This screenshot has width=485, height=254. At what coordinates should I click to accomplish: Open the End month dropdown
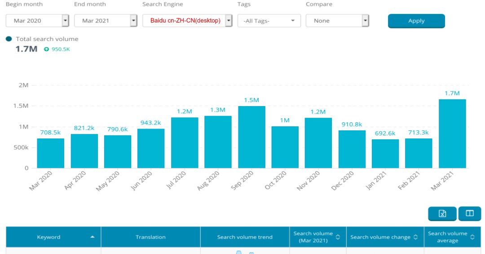133,21
